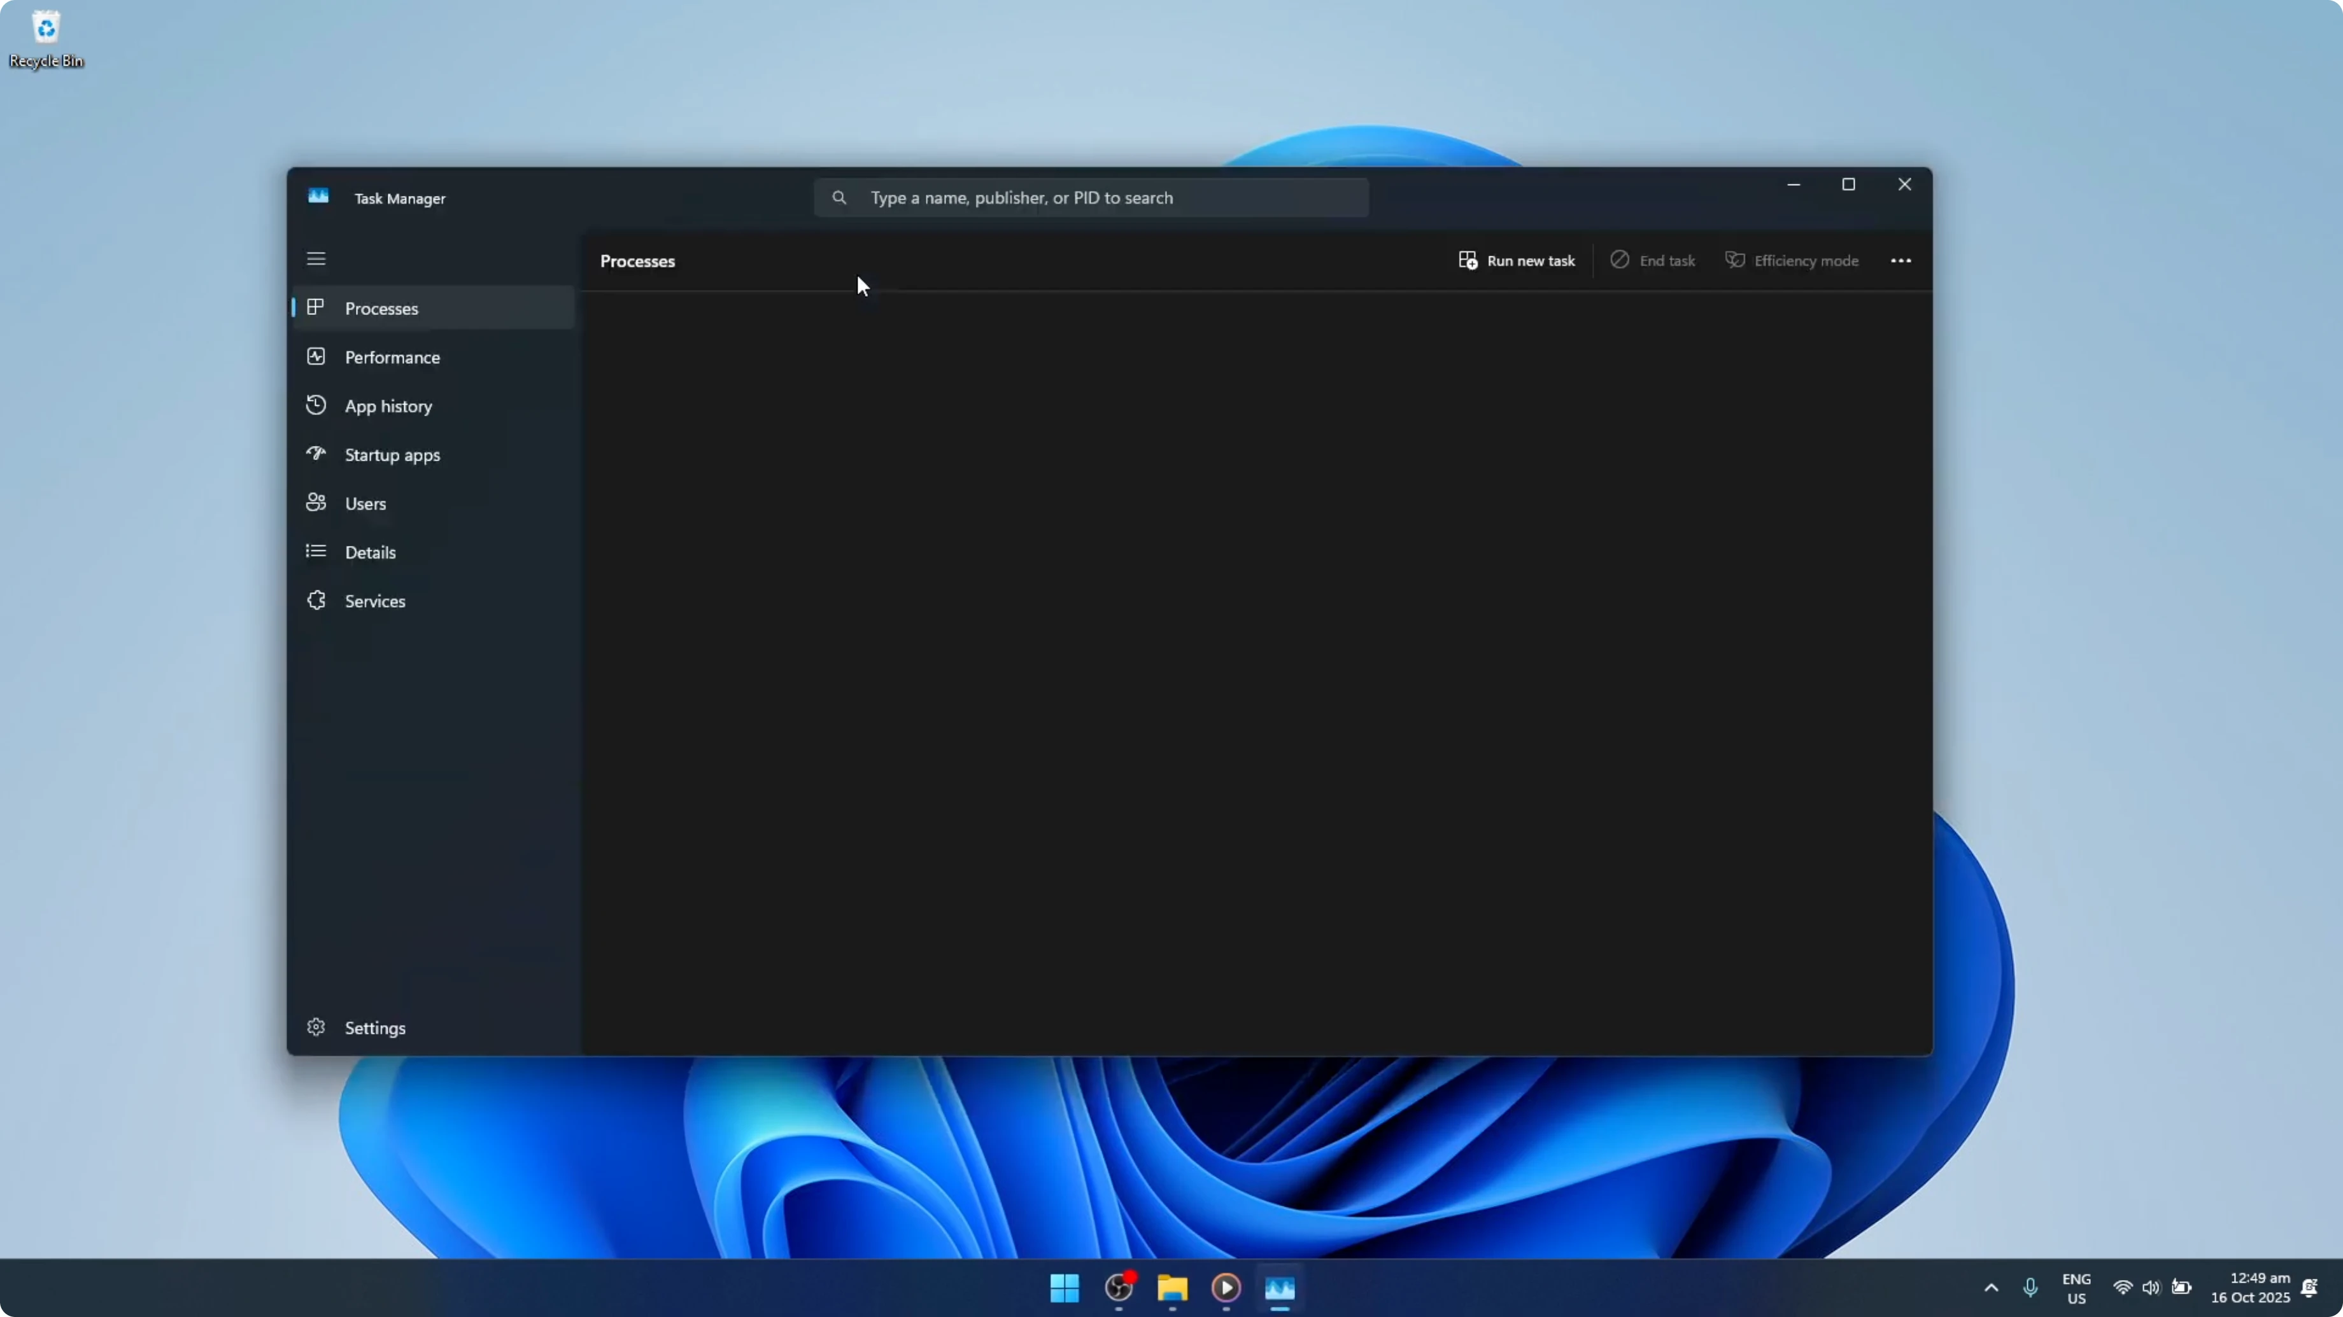Click the Wi-Fi network tray icon
2343x1317 pixels.
point(2123,1288)
